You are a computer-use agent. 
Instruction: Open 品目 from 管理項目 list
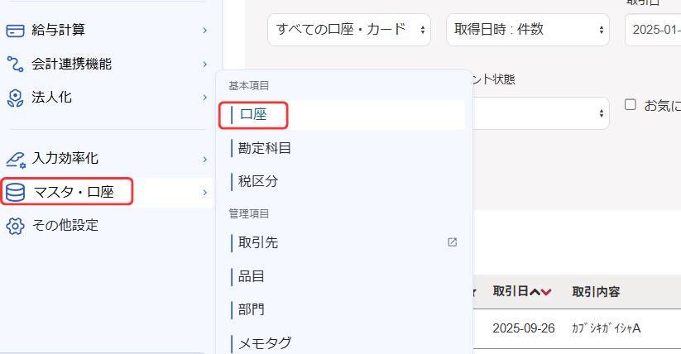(252, 276)
